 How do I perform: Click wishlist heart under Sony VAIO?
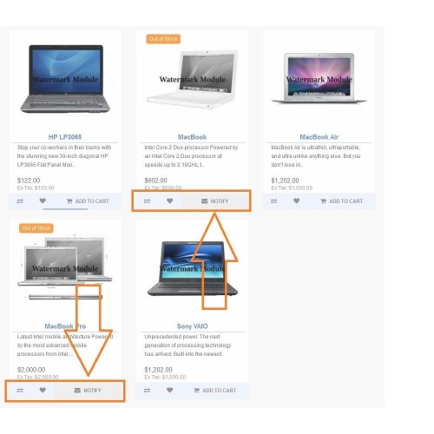point(170,390)
